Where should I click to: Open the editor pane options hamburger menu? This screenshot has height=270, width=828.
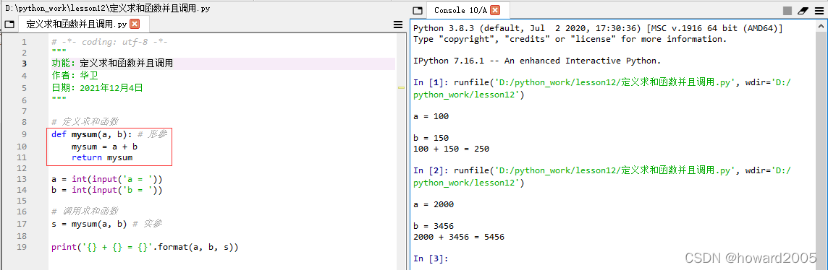pyautogui.click(x=398, y=25)
